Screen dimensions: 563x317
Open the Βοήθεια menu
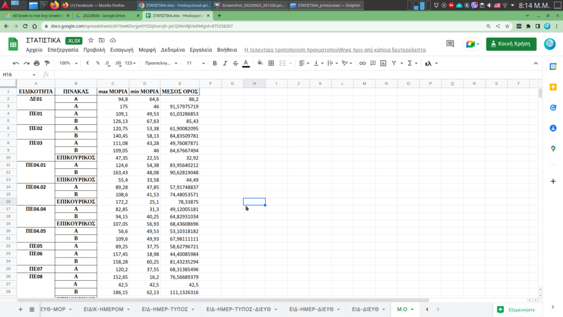tap(227, 50)
